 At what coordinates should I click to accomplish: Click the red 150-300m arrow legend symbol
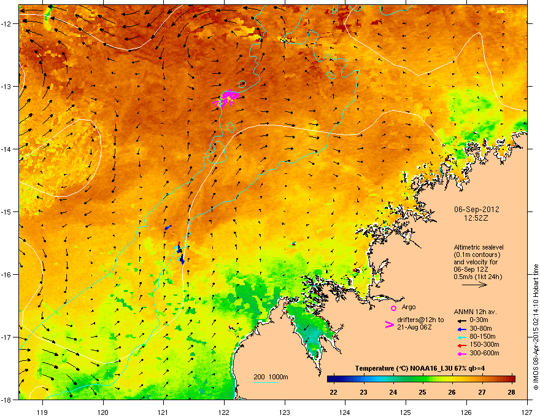point(461,345)
